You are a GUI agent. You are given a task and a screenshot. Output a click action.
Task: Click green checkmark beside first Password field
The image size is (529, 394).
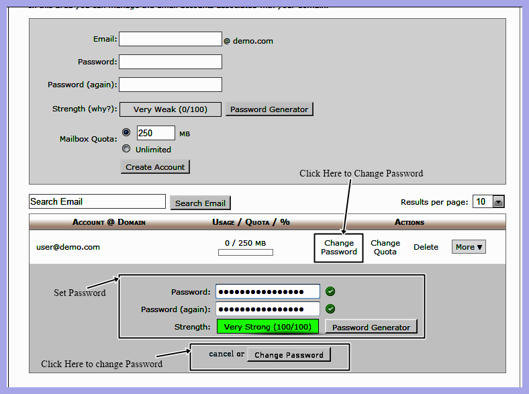tap(330, 291)
